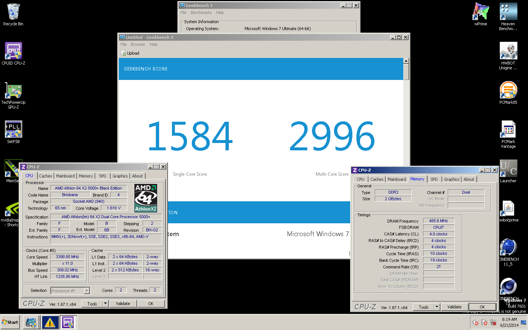
Task: Switch to Mainboard tab in left CPU-Z
Action: tap(65, 176)
